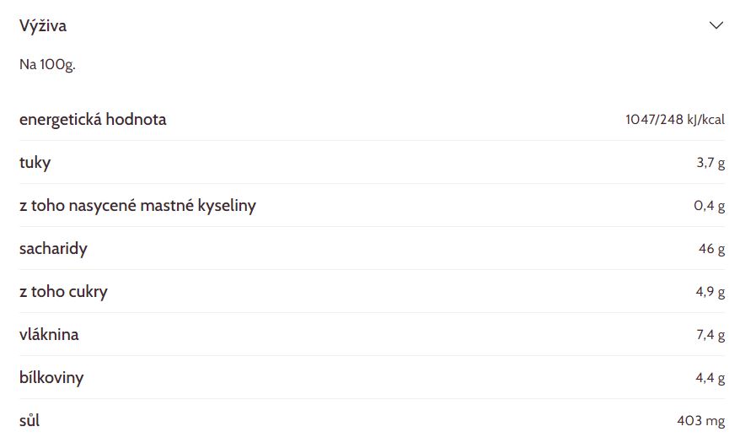The width and height of the screenshot is (740, 448).
Task: Select the sacharidy row label
Action: click(x=53, y=249)
